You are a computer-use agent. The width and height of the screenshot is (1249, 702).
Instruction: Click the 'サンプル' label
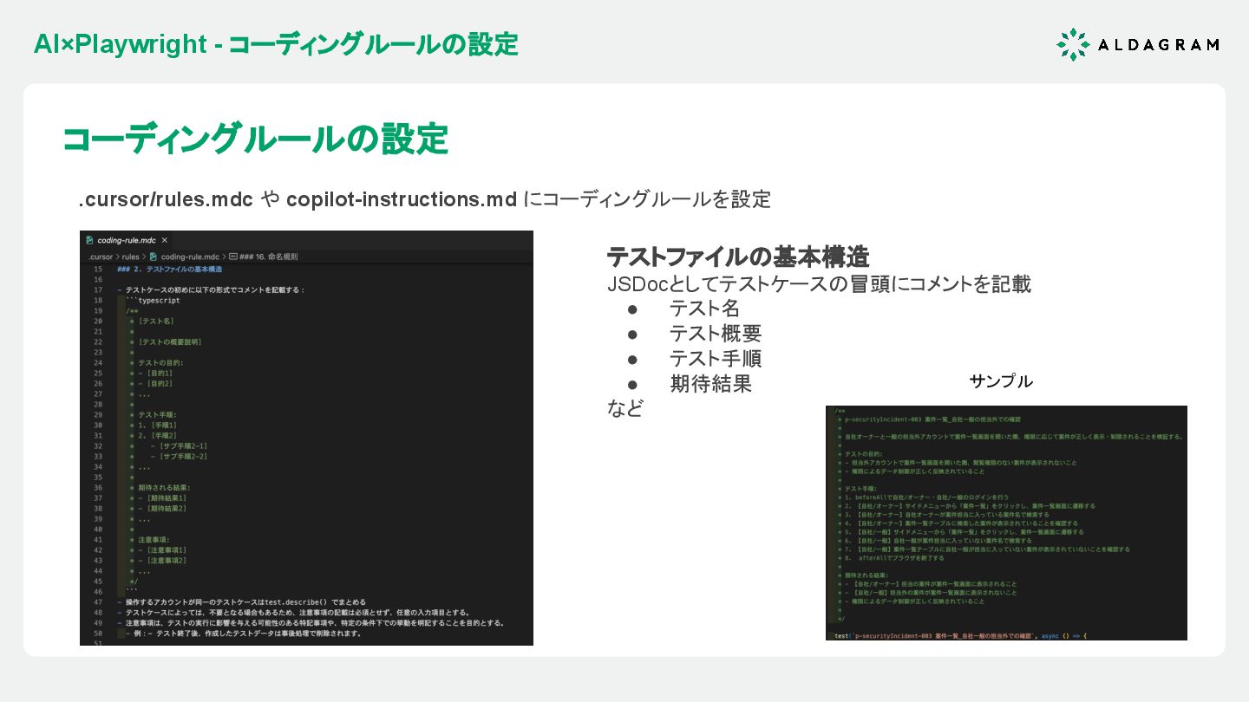(x=1001, y=381)
